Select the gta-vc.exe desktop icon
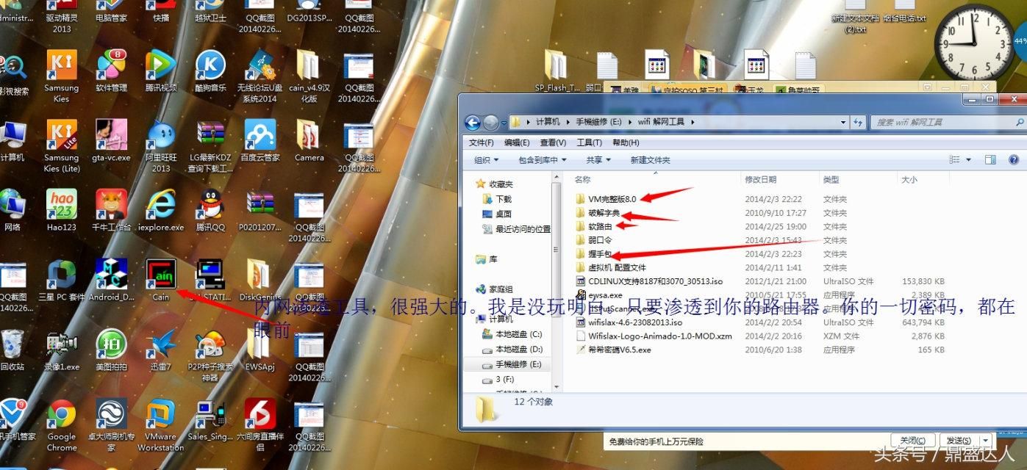Image resolution: width=1027 pixels, height=470 pixels. (x=112, y=140)
